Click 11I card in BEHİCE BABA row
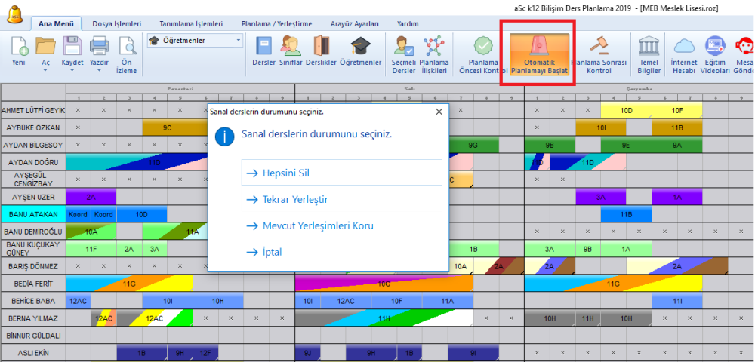Viewport: 755px width, 362px height. 677,302
